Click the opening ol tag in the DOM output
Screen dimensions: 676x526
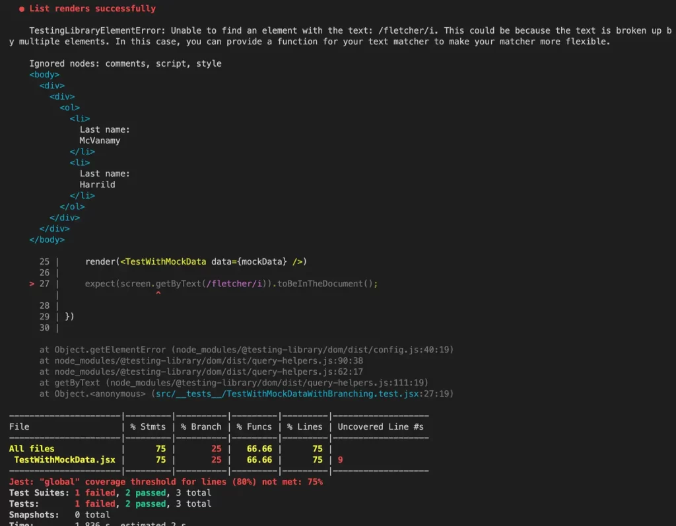[x=69, y=108]
